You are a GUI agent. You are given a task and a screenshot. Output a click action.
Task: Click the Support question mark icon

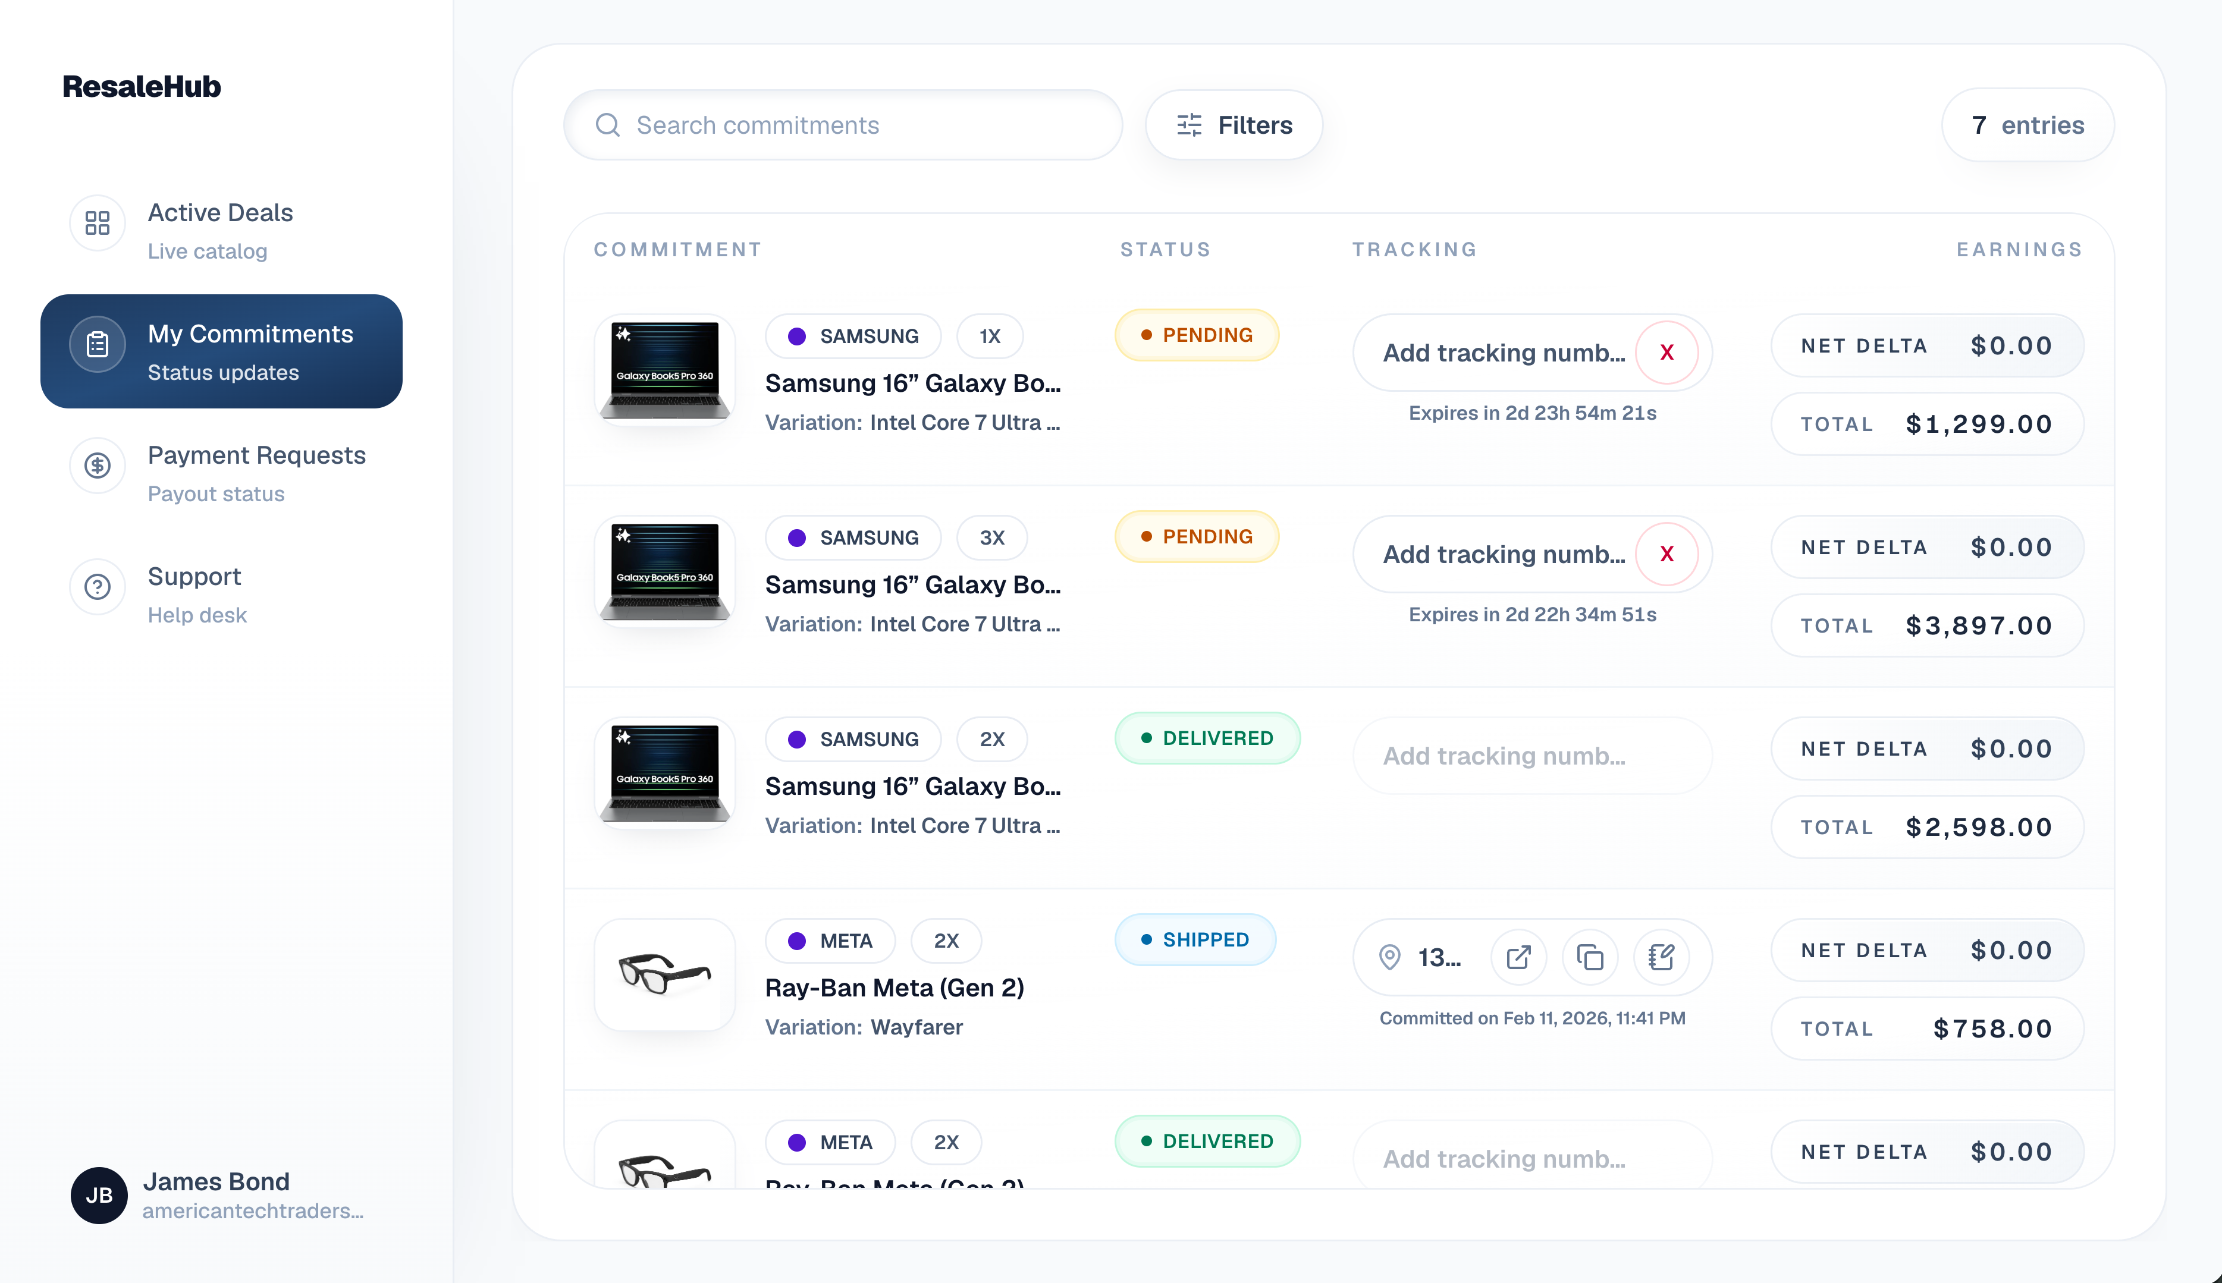click(x=97, y=587)
